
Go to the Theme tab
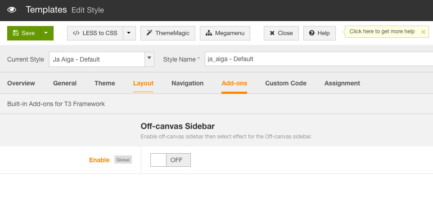[x=105, y=83]
